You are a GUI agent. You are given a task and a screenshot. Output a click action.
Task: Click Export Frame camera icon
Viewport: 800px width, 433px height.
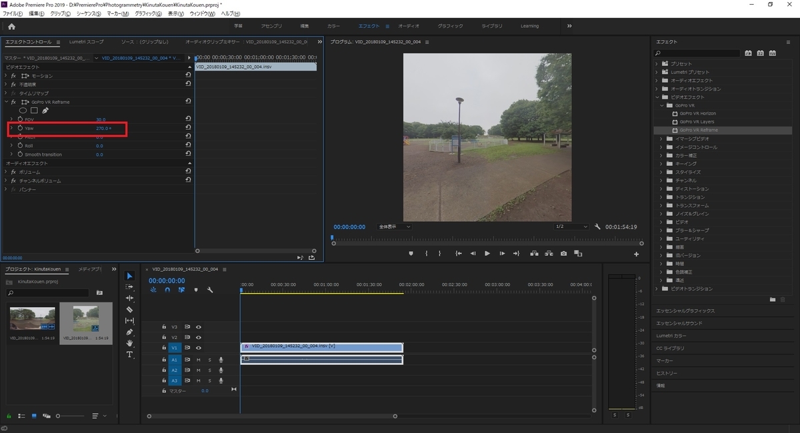pos(564,253)
